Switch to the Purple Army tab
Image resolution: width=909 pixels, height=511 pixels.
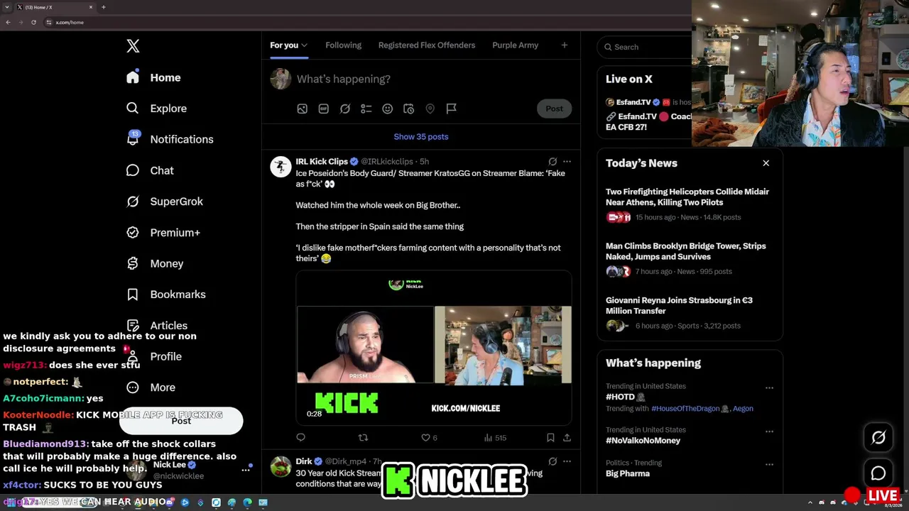[515, 45]
